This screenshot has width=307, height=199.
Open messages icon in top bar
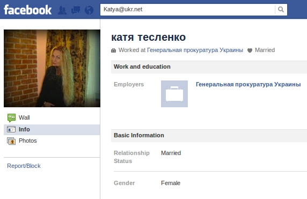coord(76,10)
